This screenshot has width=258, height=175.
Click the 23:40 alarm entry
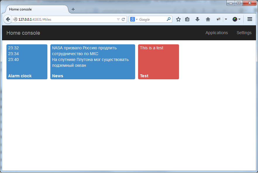pos(13,60)
